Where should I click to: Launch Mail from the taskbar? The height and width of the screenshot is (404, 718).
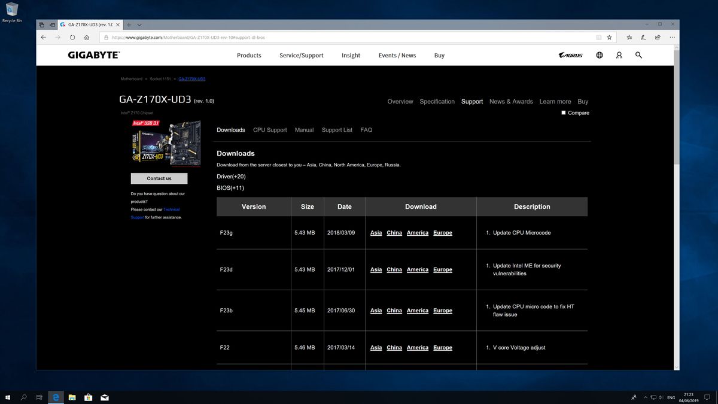105,397
